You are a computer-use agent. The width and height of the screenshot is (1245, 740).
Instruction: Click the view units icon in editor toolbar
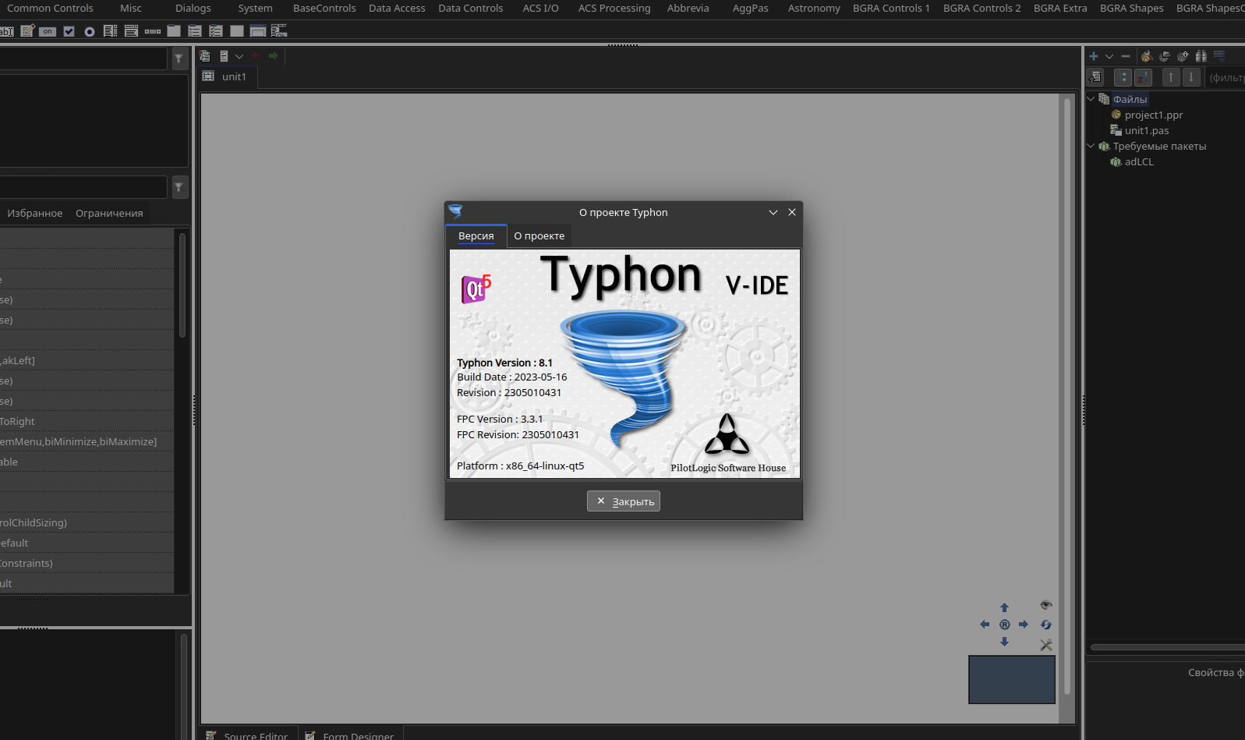click(x=205, y=56)
